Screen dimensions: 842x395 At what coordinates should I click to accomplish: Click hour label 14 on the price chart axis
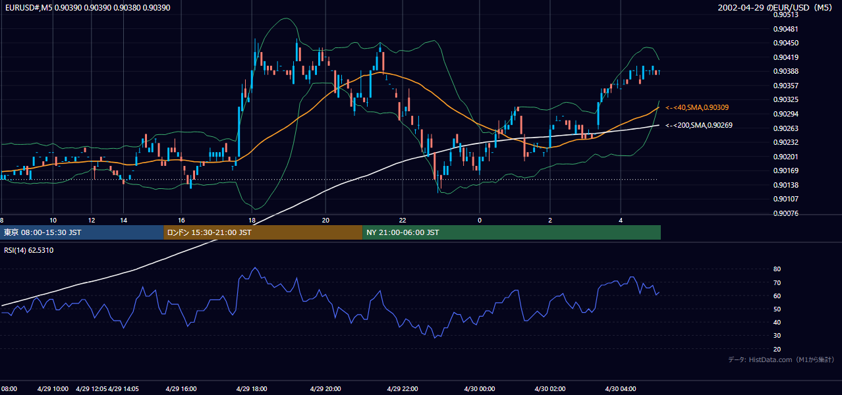(x=123, y=220)
